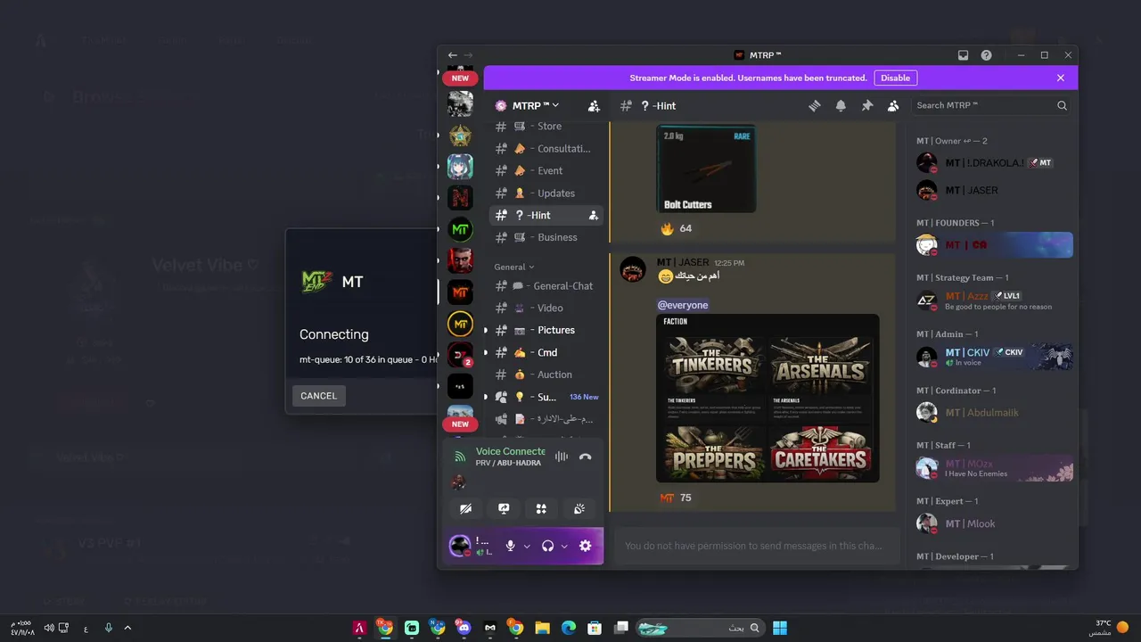The width and height of the screenshot is (1141, 642).
Task: Open the Event channel
Action: click(546, 171)
